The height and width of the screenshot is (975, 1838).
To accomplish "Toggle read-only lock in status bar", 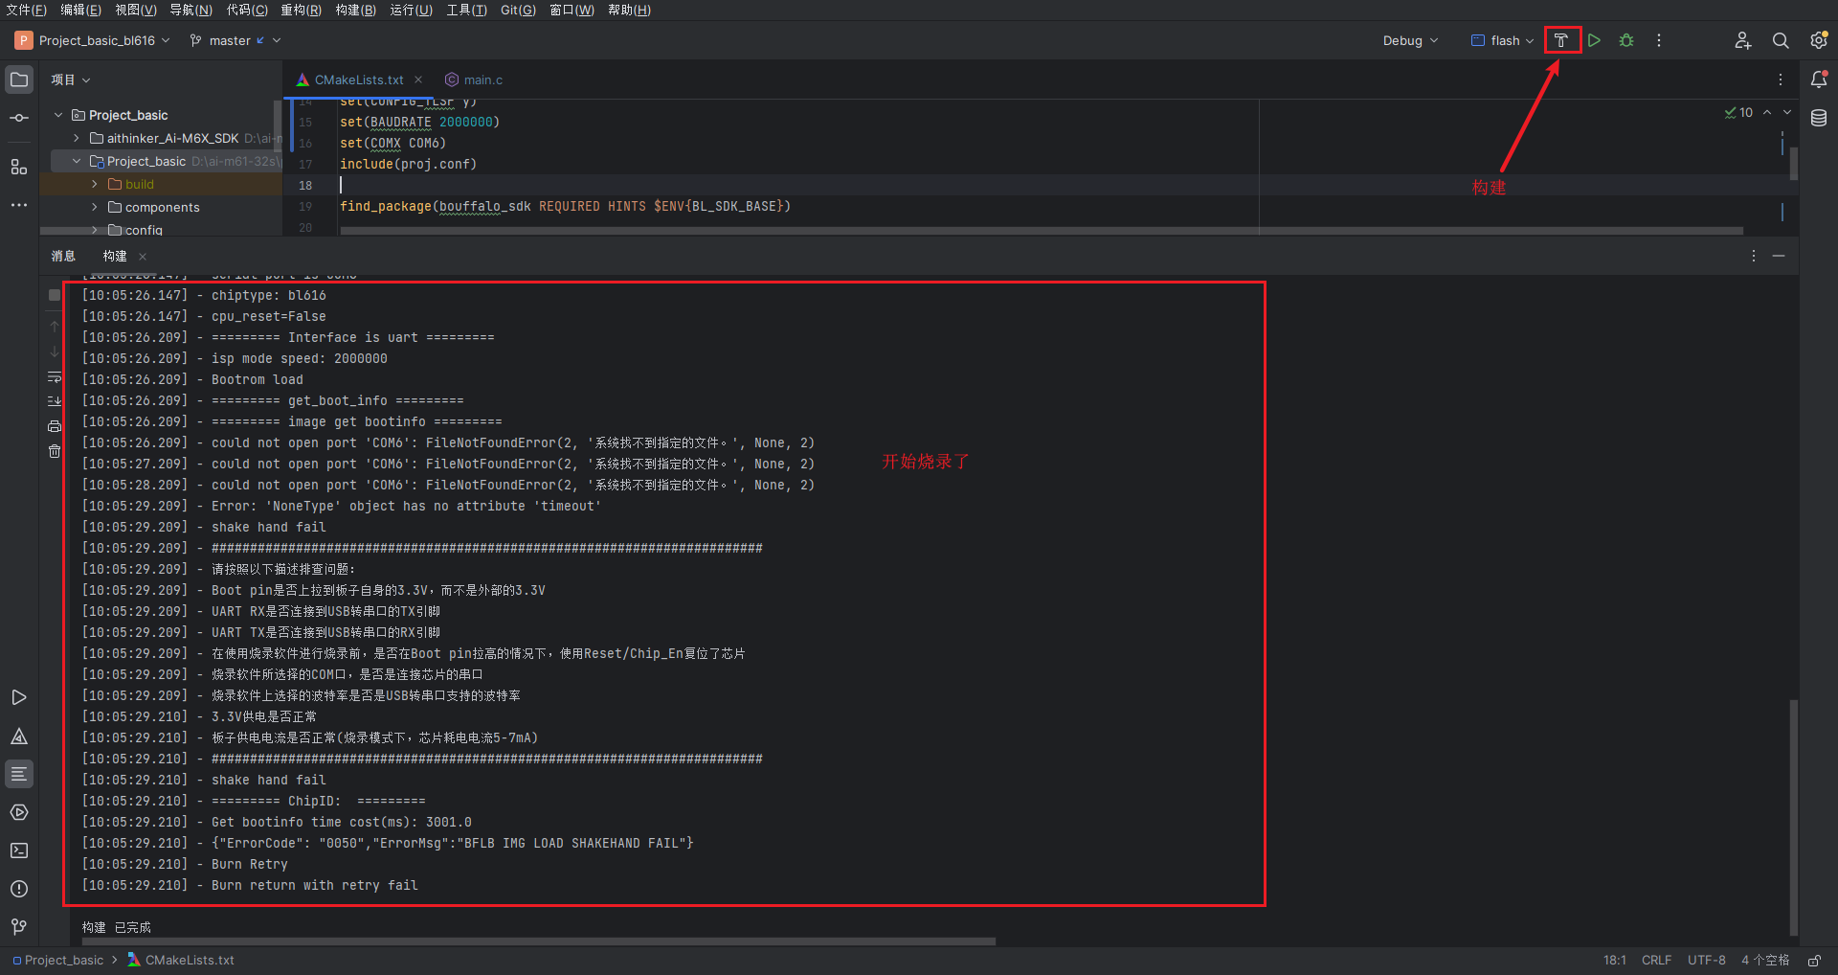I will click(1814, 960).
